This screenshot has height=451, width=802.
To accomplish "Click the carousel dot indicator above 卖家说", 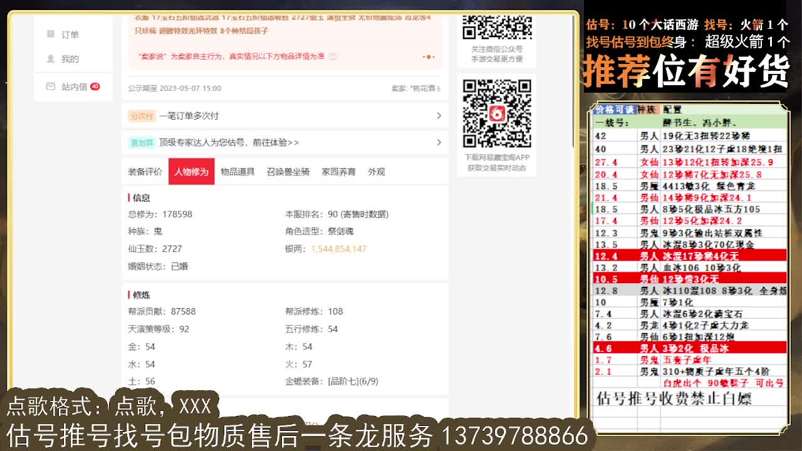I will (x=429, y=56).
